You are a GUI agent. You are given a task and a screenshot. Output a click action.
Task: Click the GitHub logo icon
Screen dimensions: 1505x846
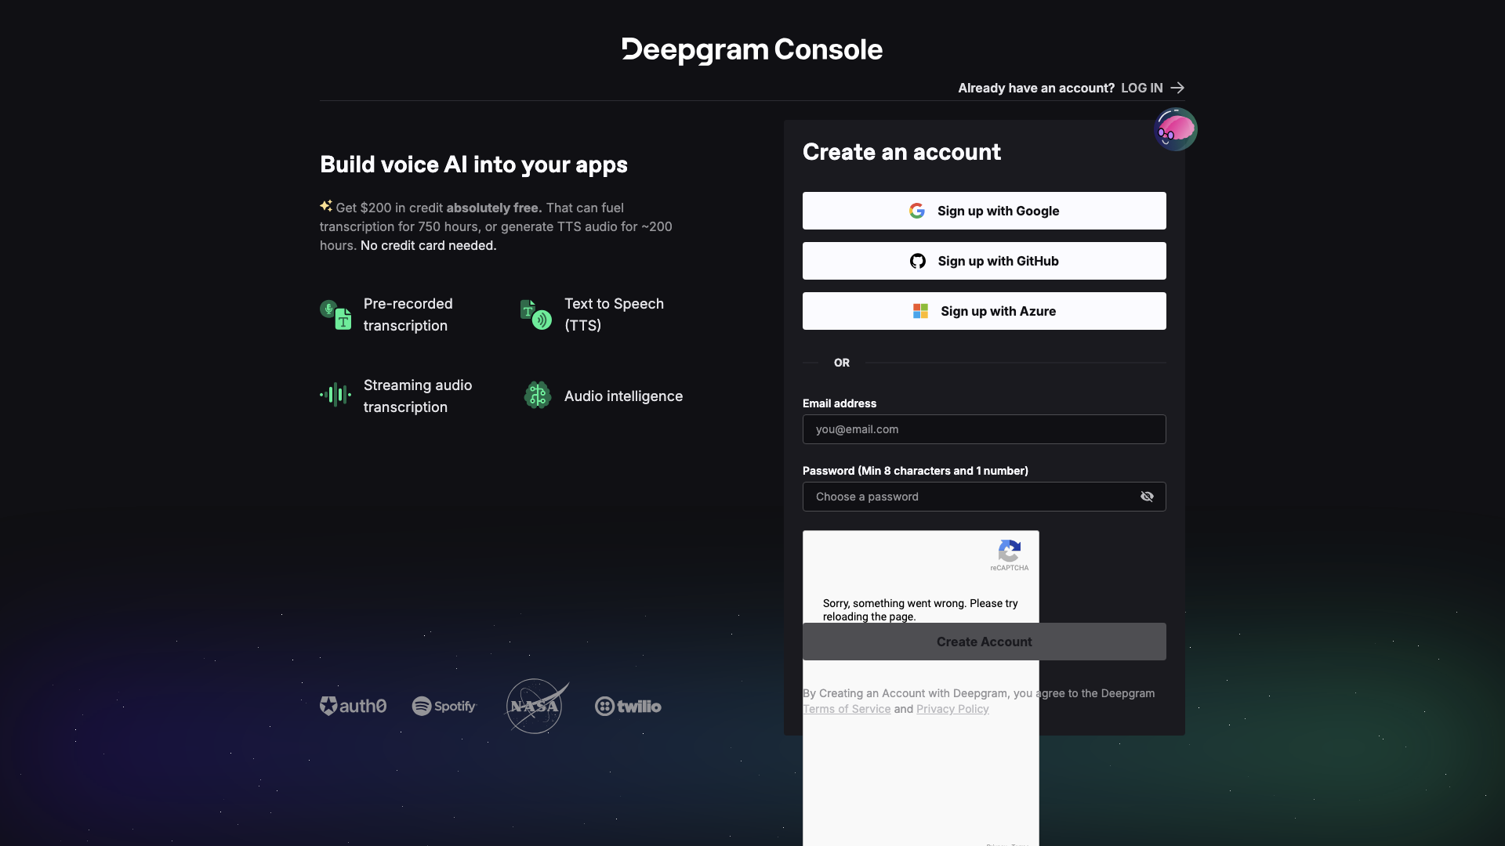(x=917, y=261)
